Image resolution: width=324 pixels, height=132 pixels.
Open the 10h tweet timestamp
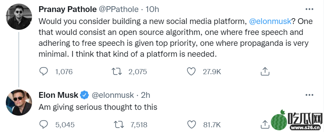(152, 9)
